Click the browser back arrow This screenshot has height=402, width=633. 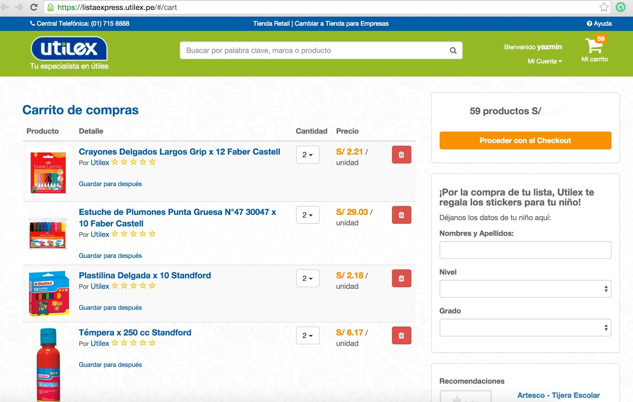tap(5, 7)
